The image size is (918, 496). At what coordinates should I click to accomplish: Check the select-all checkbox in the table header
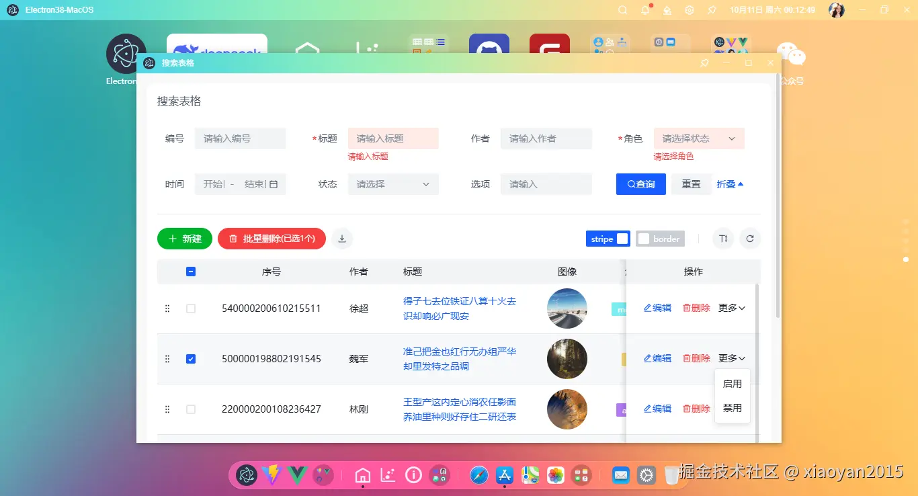(191, 272)
